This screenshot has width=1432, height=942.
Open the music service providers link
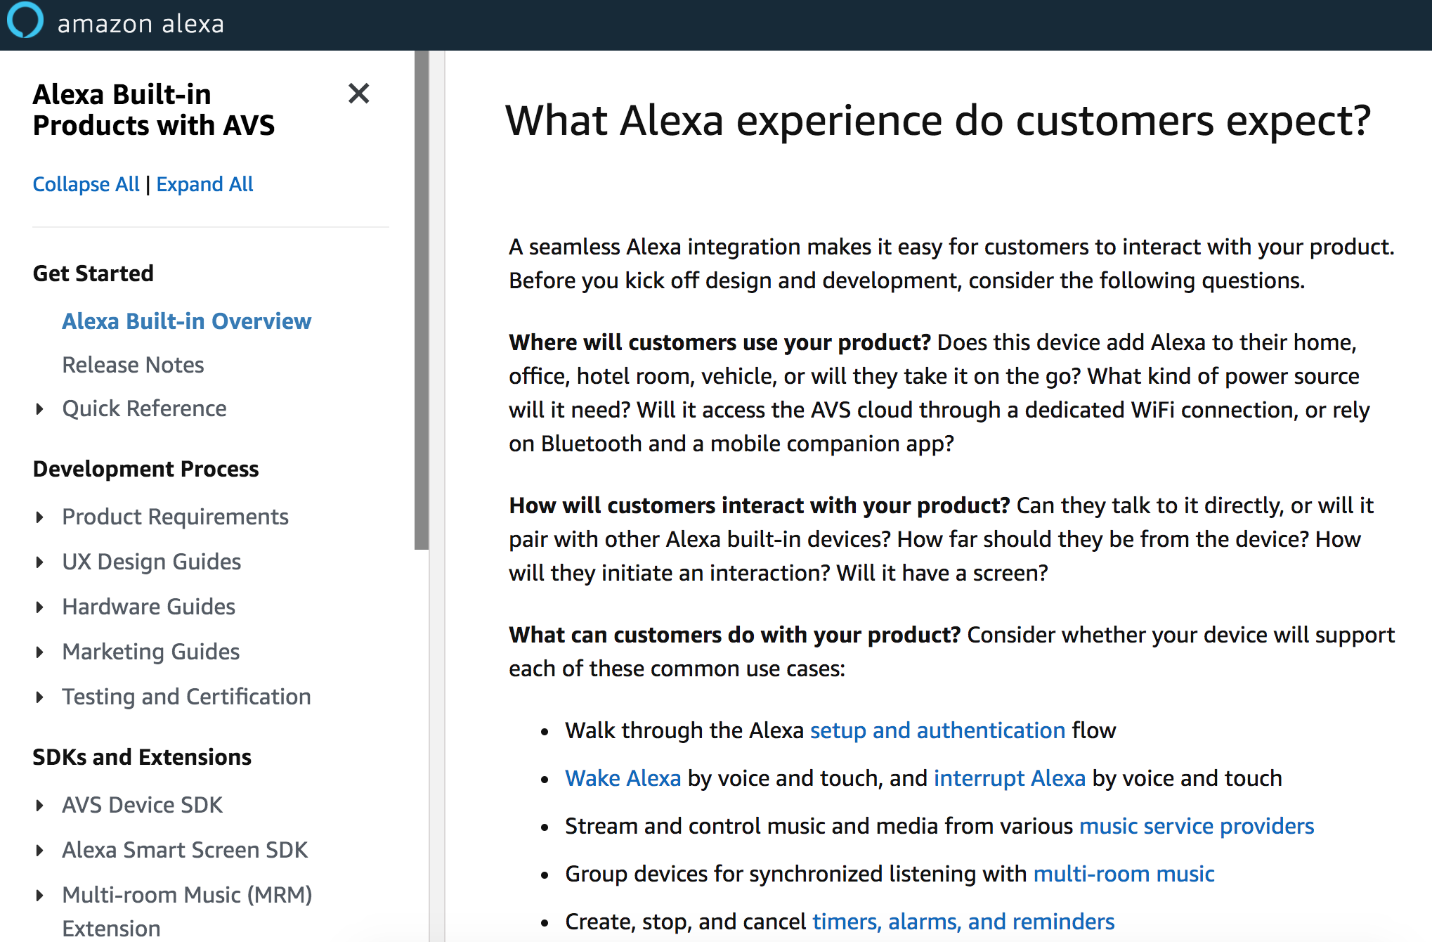click(1196, 826)
